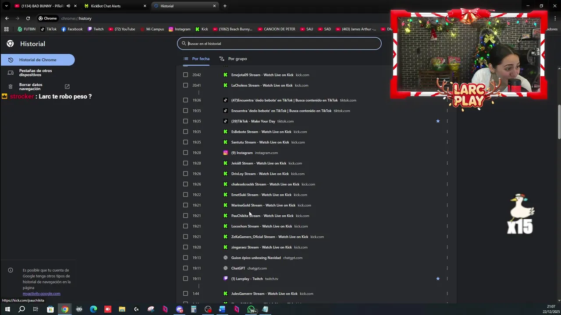Select checkbox for Santutu Stream entry
561x315 pixels.
tap(185, 142)
